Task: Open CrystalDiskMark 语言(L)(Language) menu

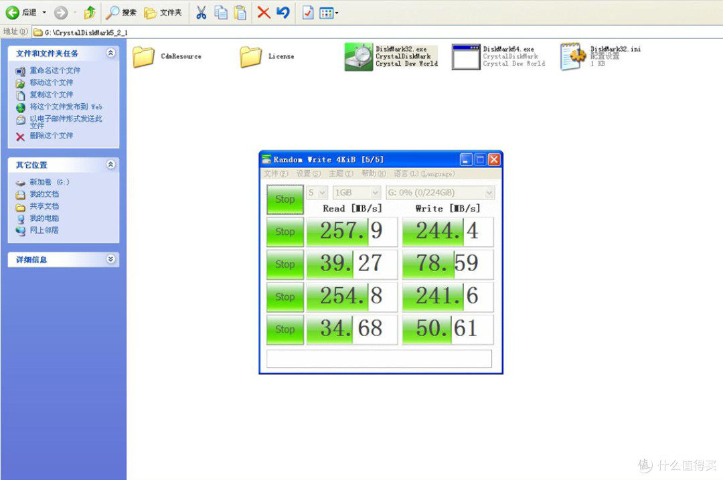Action: coord(424,173)
